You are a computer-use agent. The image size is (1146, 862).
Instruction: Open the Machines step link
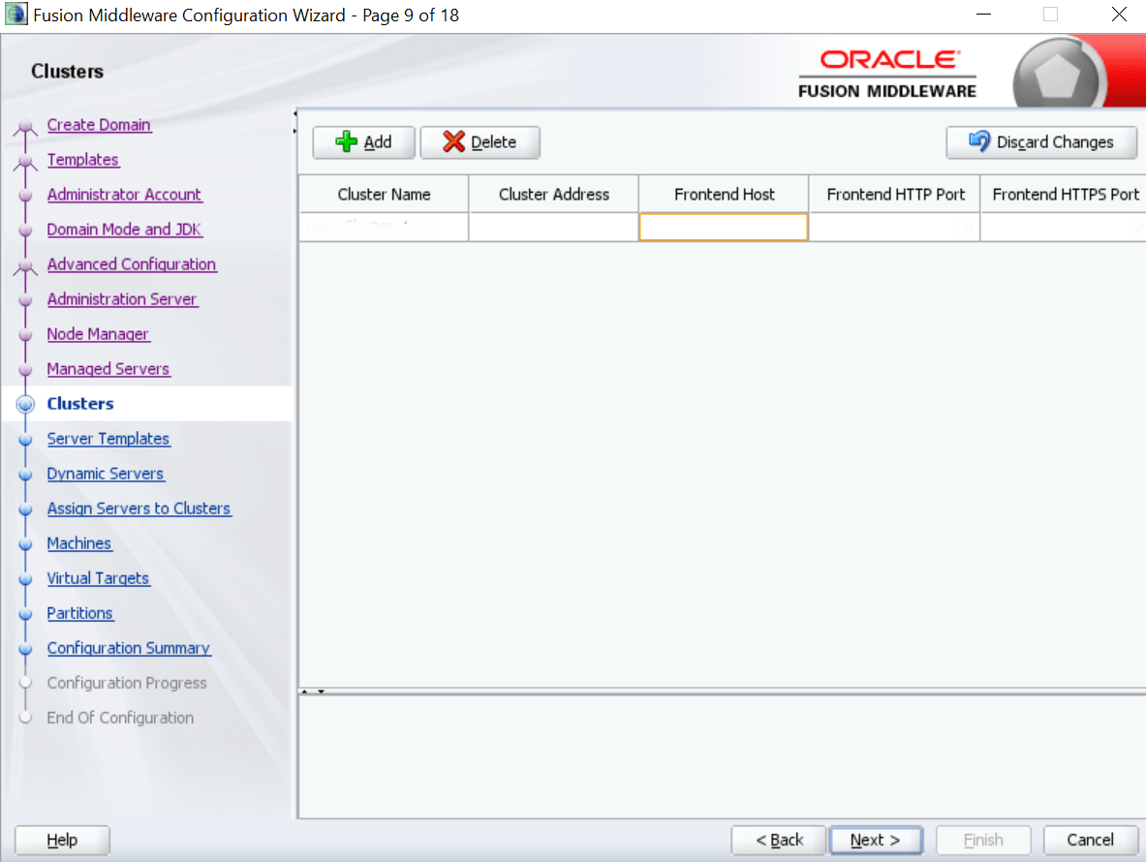[78, 544]
